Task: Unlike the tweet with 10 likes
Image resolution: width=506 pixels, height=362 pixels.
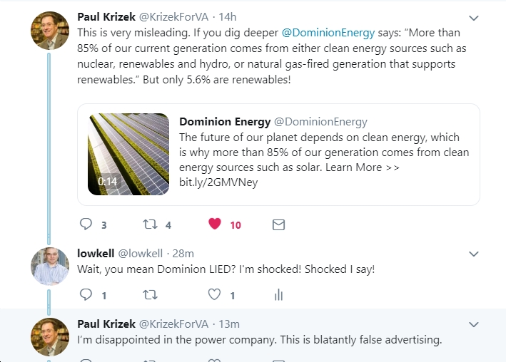Action: (215, 224)
